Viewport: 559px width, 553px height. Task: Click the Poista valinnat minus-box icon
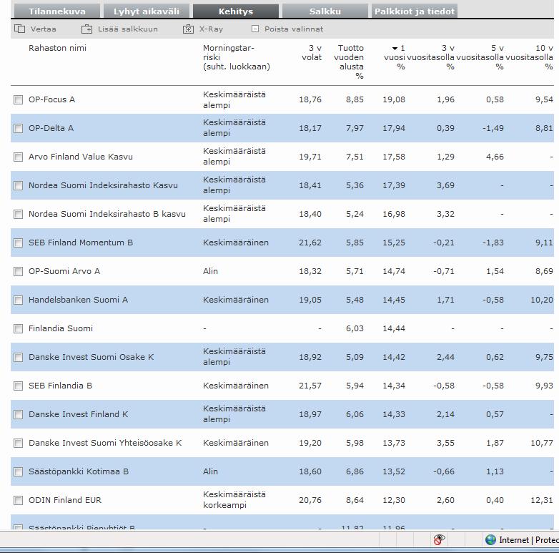pyautogui.click(x=255, y=29)
